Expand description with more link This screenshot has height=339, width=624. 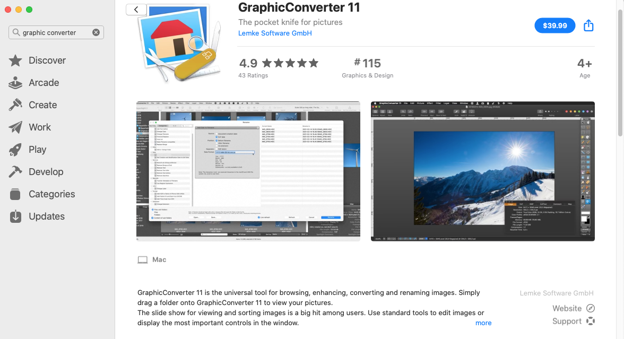pyautogui.click(x=483, y=323)
